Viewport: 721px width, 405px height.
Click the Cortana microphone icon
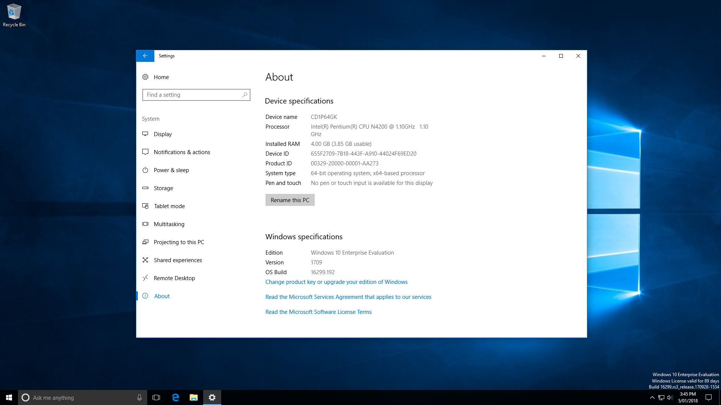[x=139, y=397]
